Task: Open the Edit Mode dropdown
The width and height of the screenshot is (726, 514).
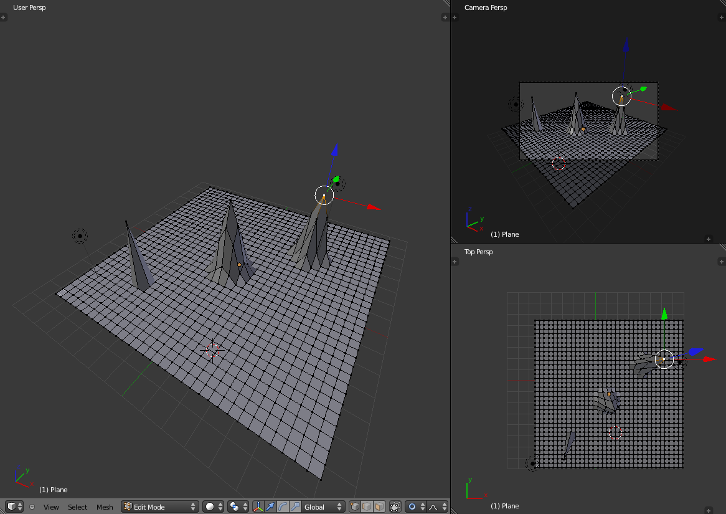Action: 159,507
